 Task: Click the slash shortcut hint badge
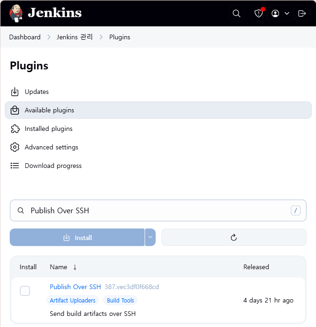point(296,210)
